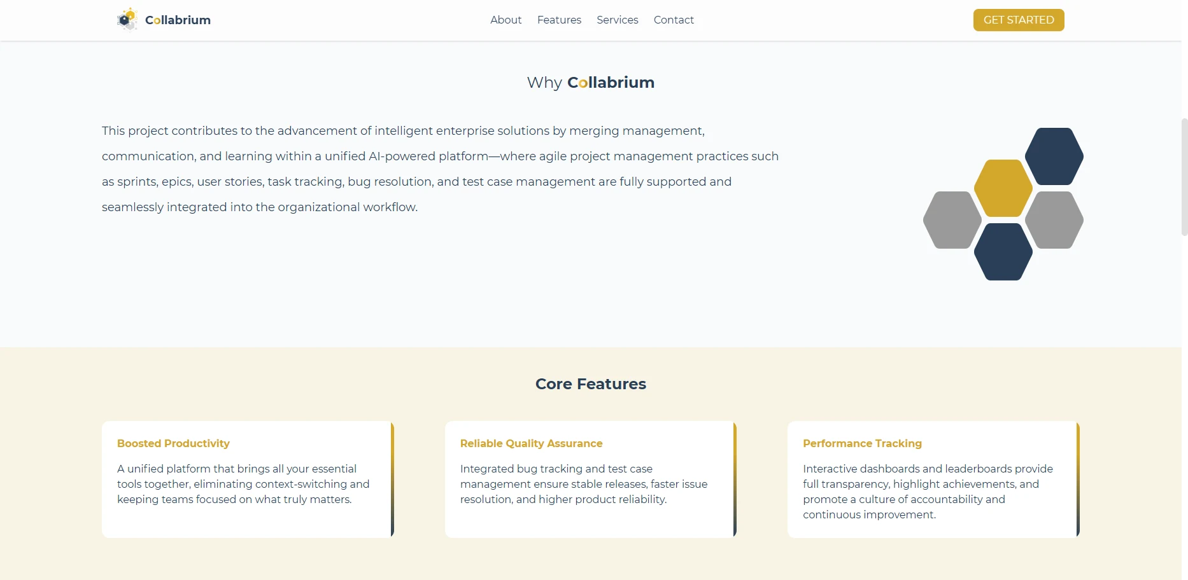
Task: Open the Services navigation link
Action: coord(617,20)
